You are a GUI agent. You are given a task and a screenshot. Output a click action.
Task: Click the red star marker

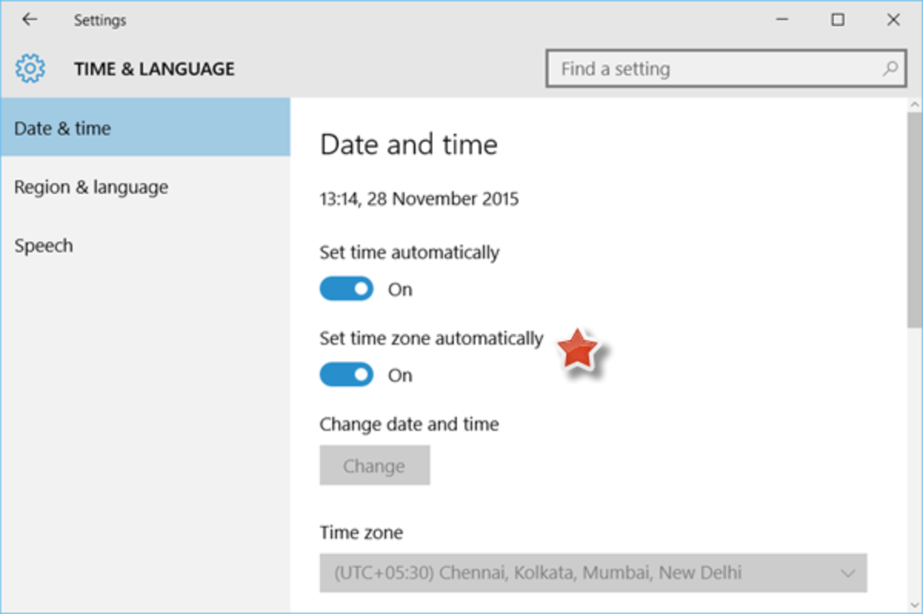[578, 351]
